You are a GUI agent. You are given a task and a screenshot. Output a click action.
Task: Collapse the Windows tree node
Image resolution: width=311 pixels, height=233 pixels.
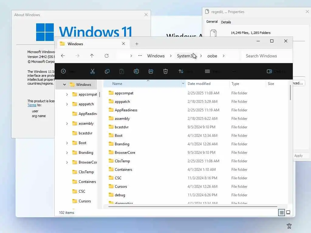[64, 85]
